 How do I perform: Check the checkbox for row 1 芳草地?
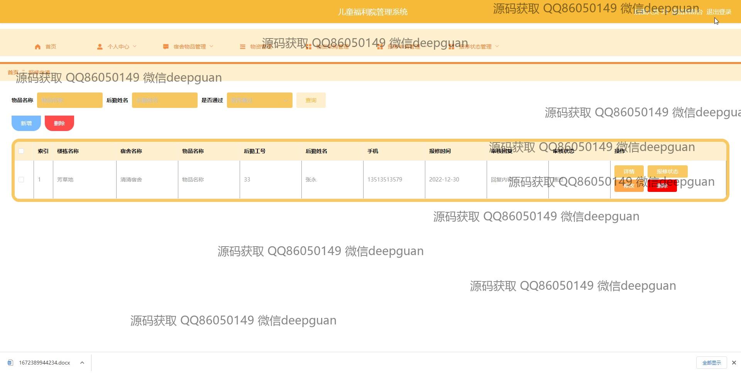click(21, 180)
